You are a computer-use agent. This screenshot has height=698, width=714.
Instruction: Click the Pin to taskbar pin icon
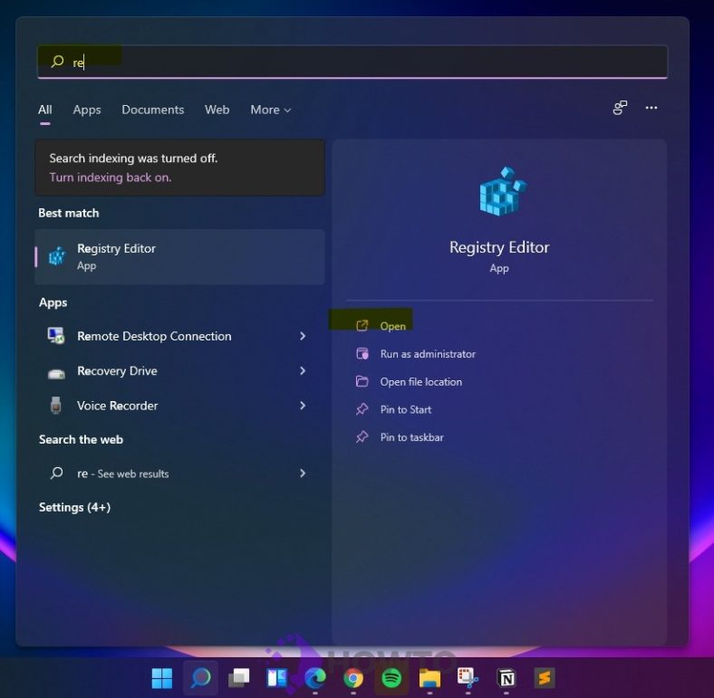click(362, 437)
